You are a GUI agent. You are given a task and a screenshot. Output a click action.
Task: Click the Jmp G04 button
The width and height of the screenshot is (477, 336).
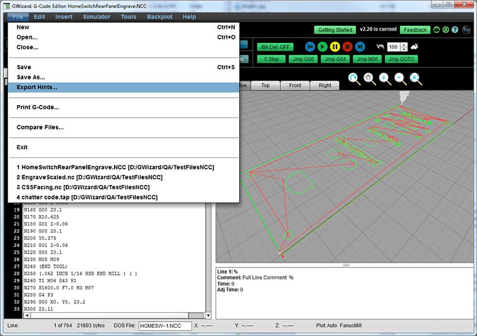coord(335,59)
